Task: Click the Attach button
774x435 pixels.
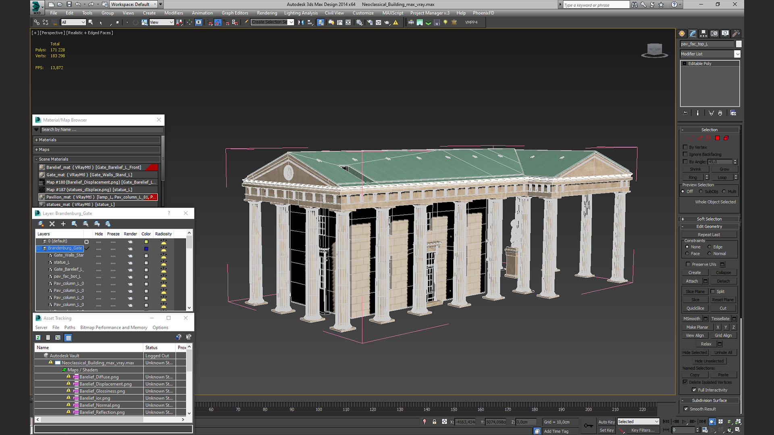Action: pos(692,281)
